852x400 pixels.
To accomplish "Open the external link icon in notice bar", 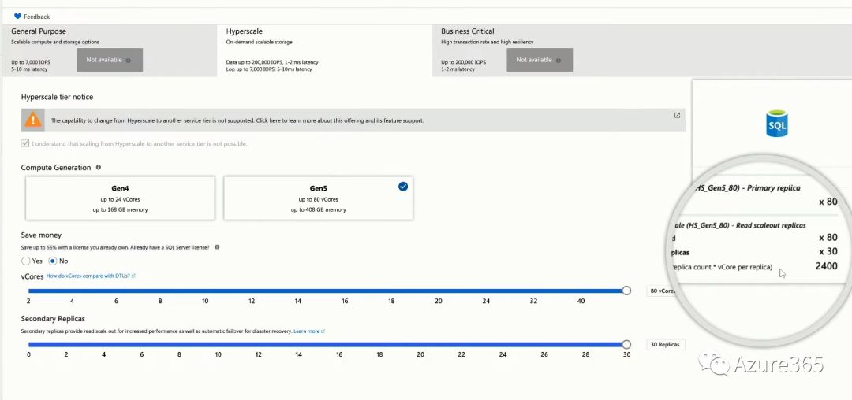I will pos(677,116).
